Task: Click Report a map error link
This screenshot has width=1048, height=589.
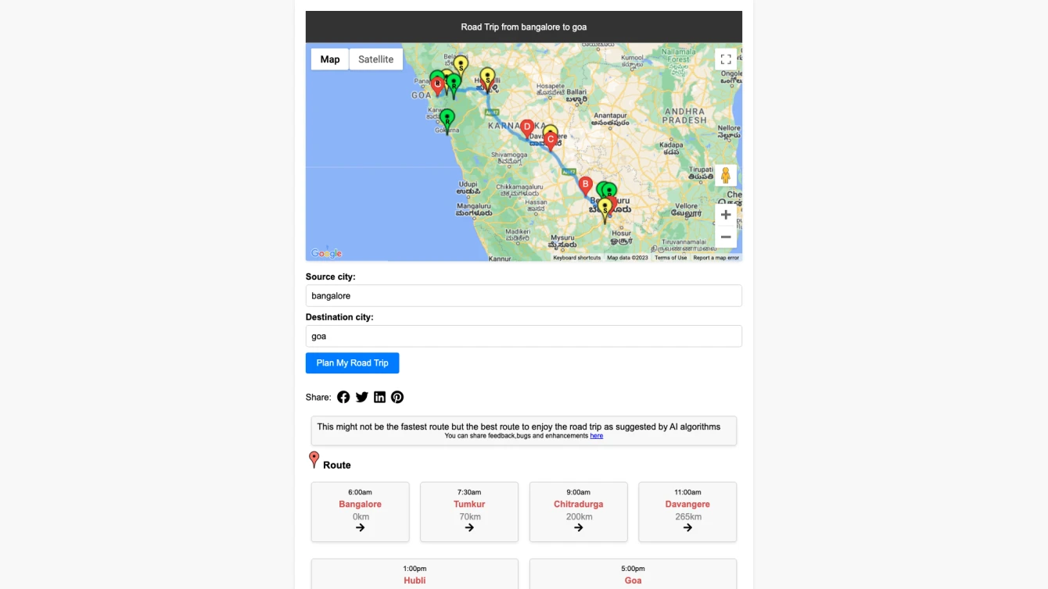Action: pos(716,258)
